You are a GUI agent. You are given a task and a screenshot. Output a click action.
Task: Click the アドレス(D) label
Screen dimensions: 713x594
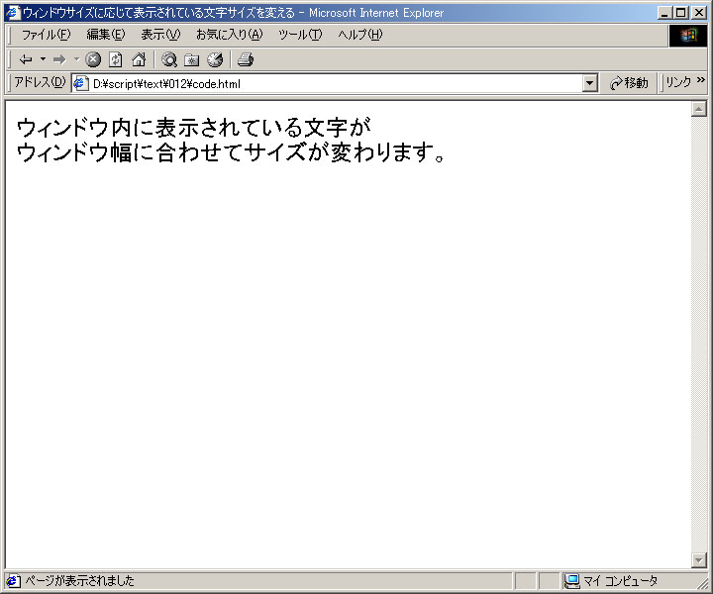click(x=40, y=82)
